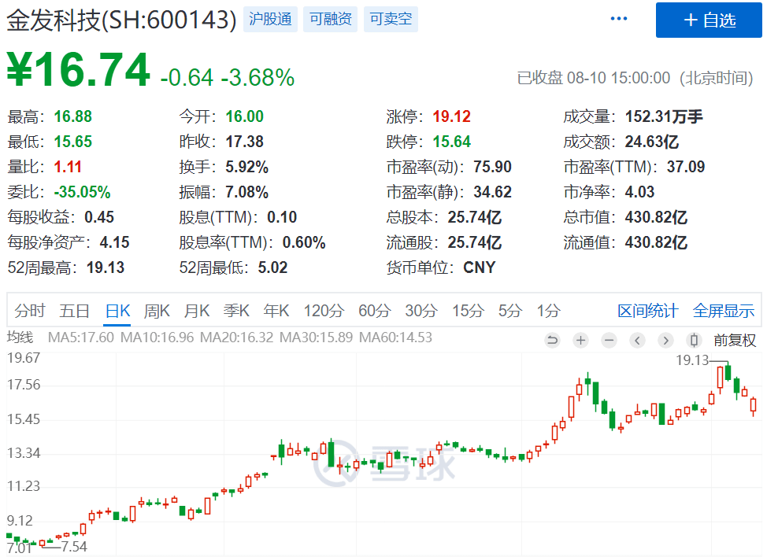This screenshot has height=557, width=767.
Task: Zoom in the K-line chart with plus icon
Action: point(580,341)
